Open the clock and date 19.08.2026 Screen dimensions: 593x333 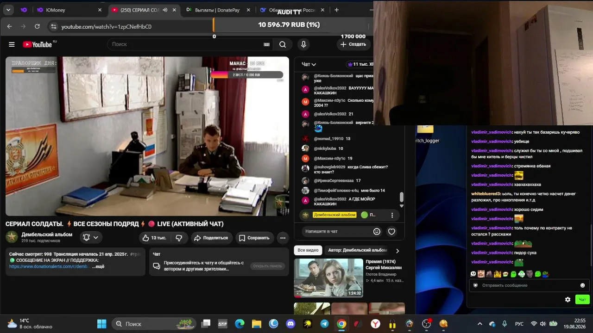click(x=574, y=324)
